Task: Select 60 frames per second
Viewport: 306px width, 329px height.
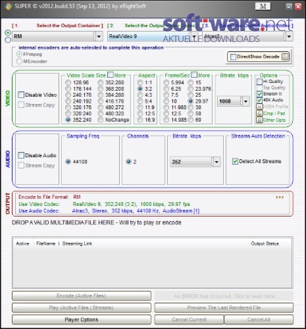Action: tap(191, 120)
